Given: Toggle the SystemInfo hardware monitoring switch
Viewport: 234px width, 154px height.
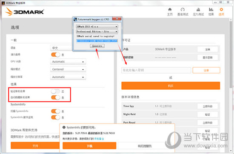Looking at the screenshot, I should click(55, 117).
